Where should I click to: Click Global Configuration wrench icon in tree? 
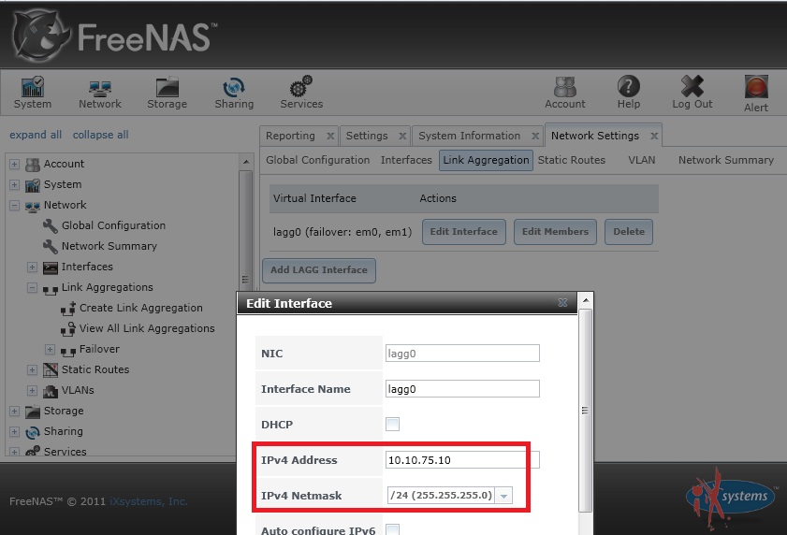pyautogui.click(x=51, y=225)
